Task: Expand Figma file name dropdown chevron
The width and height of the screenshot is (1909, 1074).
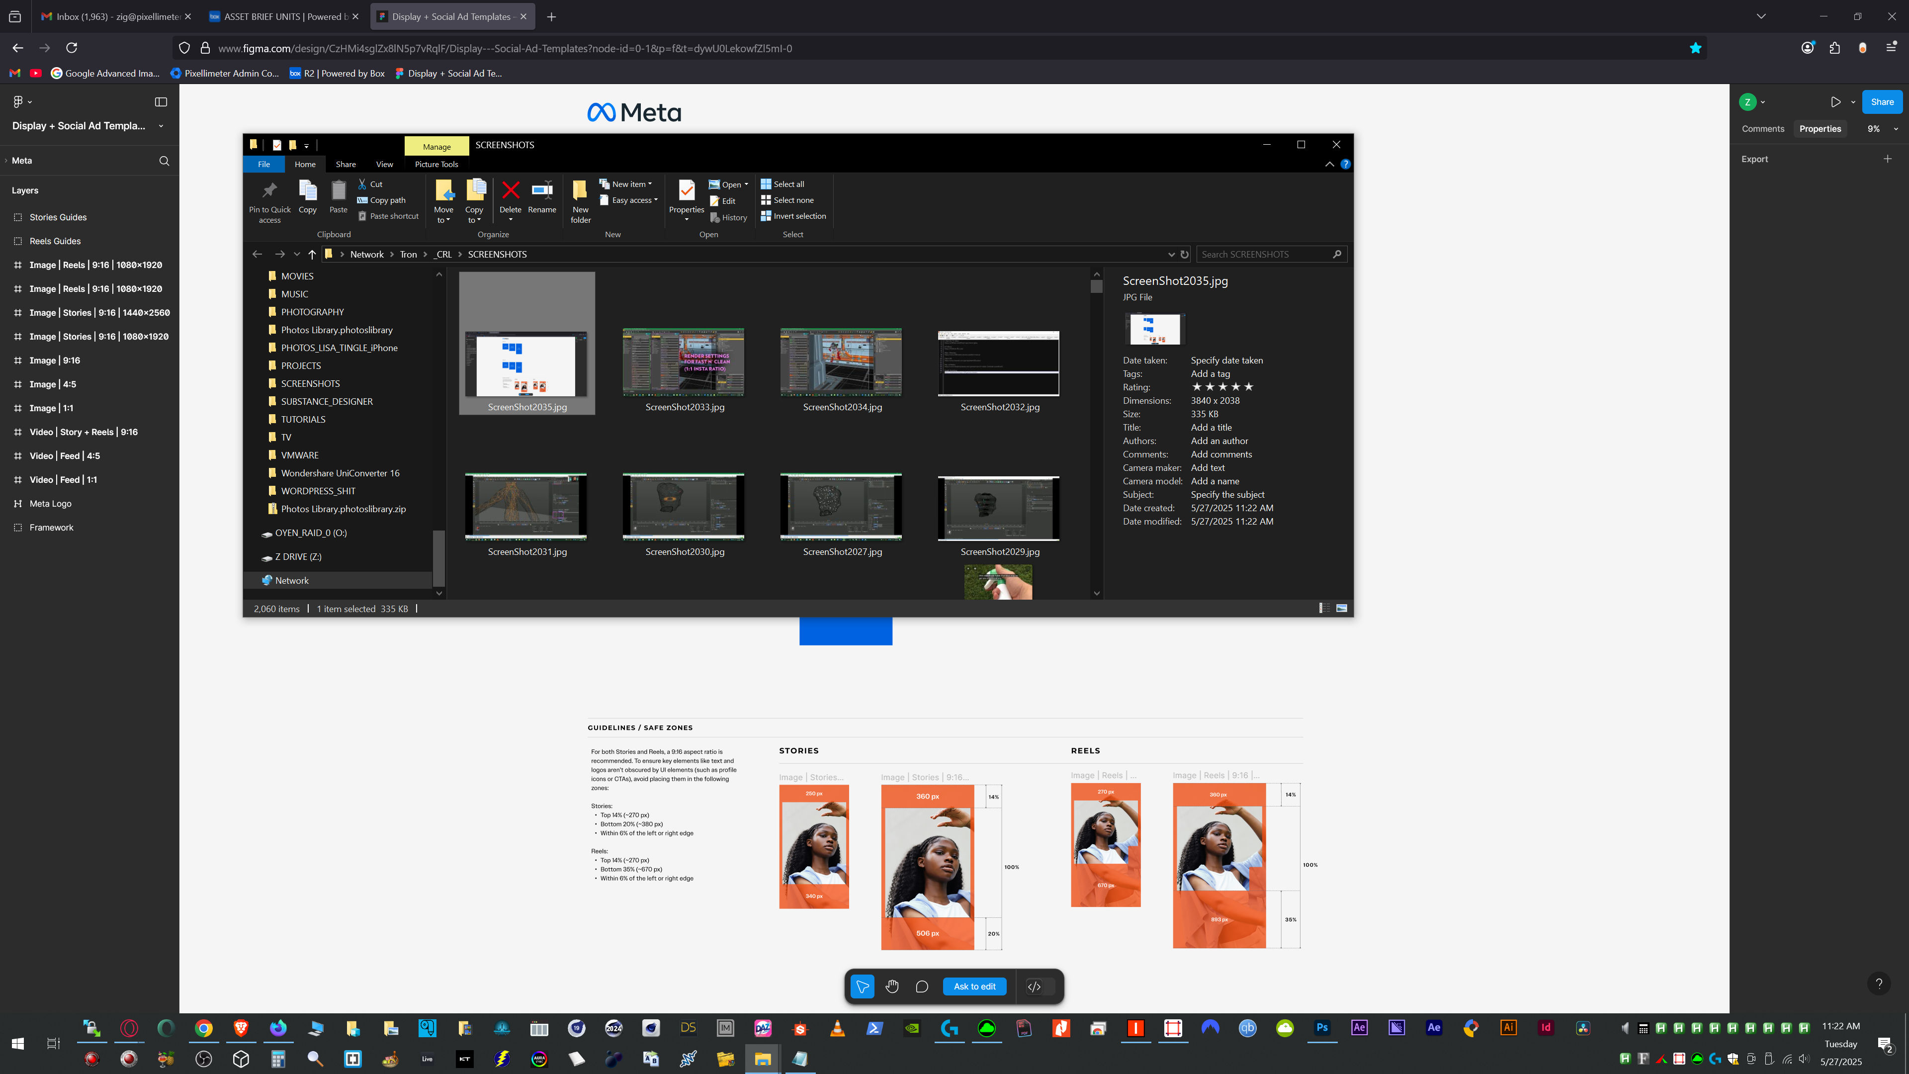Action: pos(161,126)
